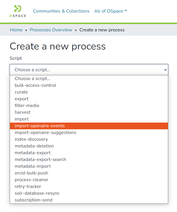Expand the All of DSpace dropdown

(x=110, y=11)
